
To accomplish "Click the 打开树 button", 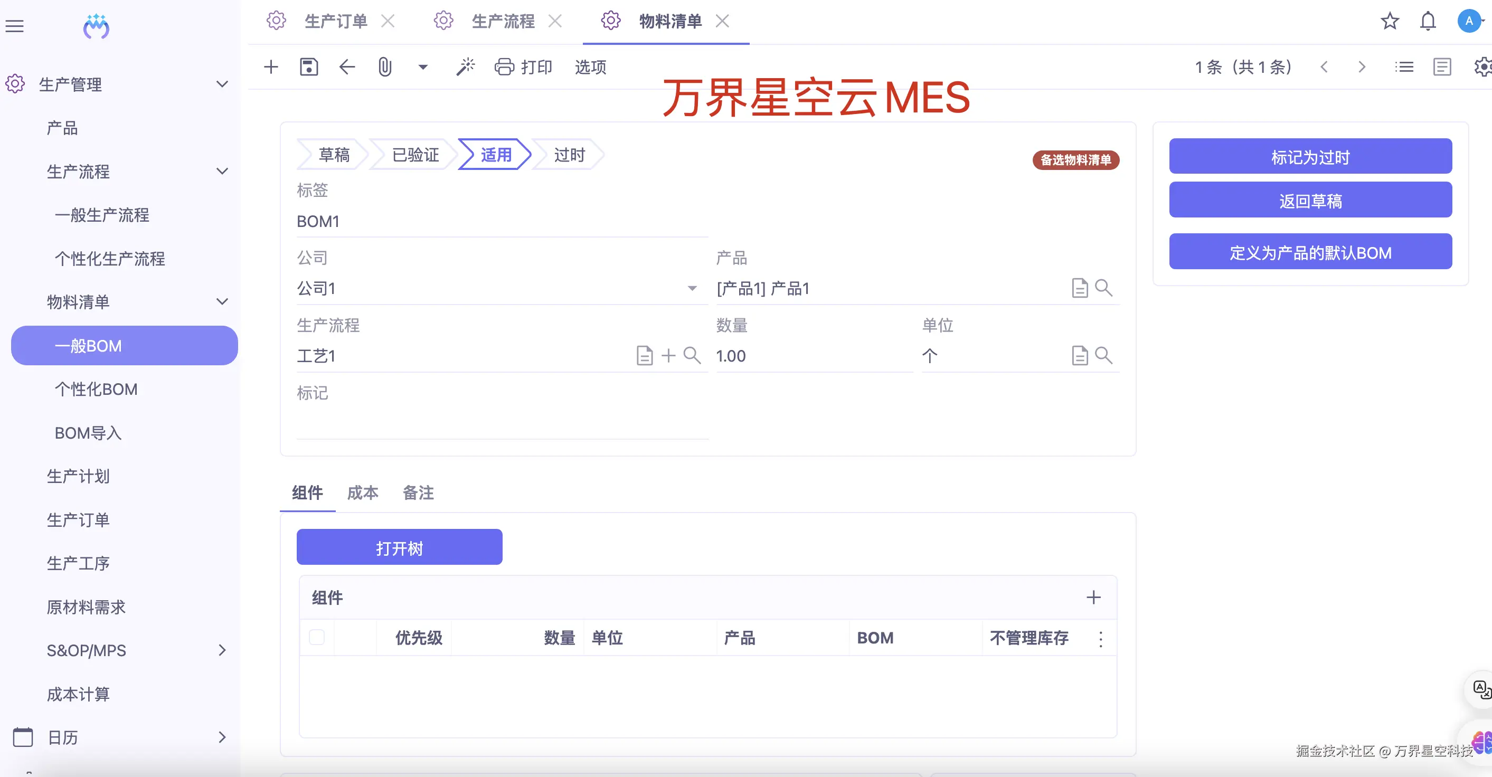I will click(x=399, y=547).
